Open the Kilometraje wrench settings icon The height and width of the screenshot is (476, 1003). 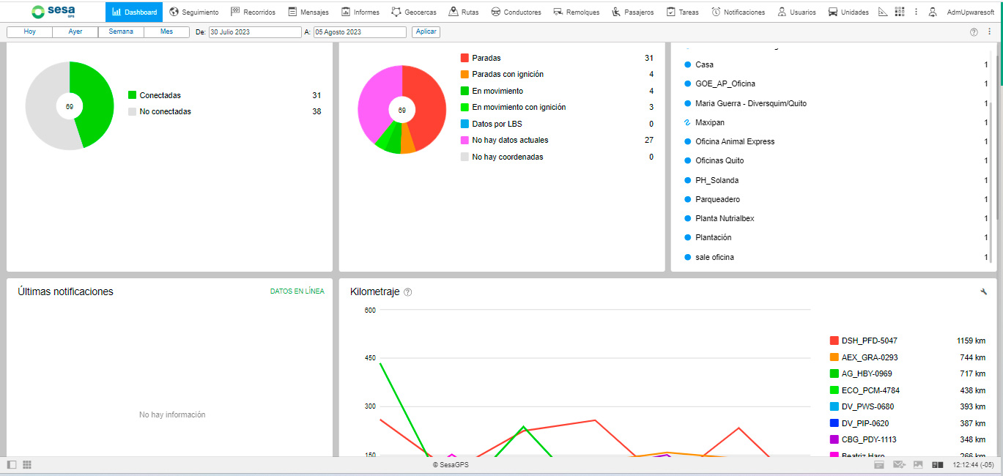984,291
